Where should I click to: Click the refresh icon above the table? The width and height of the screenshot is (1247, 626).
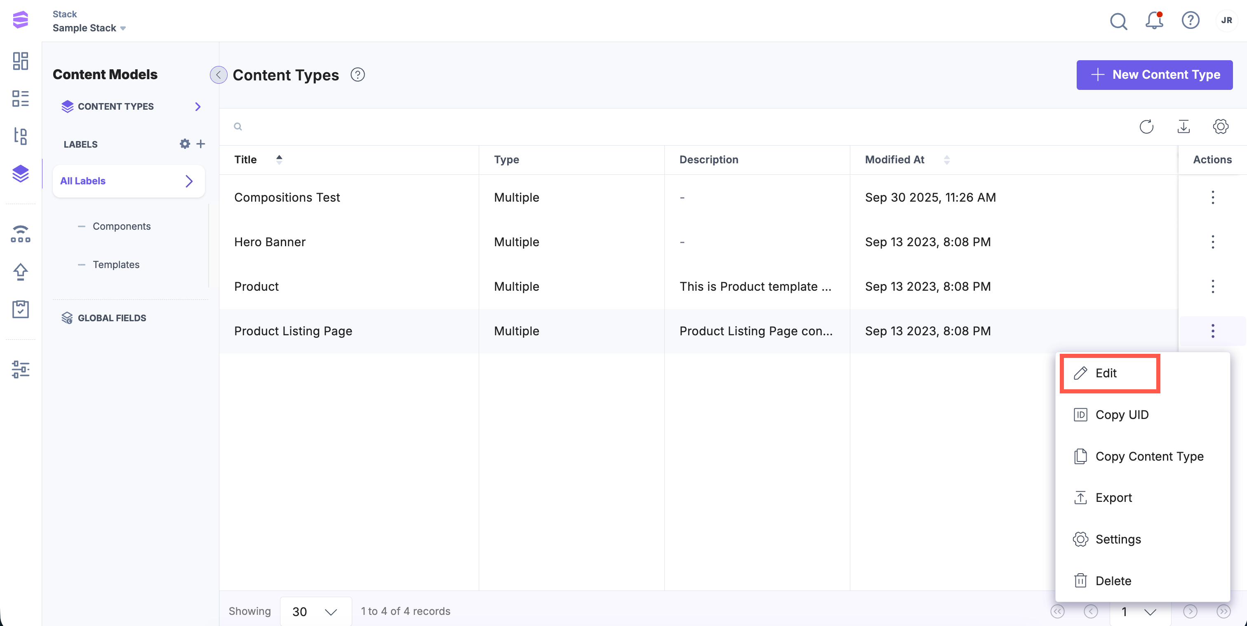click(x=1146, y=126)
